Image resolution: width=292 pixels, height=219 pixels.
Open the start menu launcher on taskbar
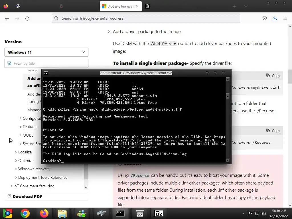[x=8, y=213]
